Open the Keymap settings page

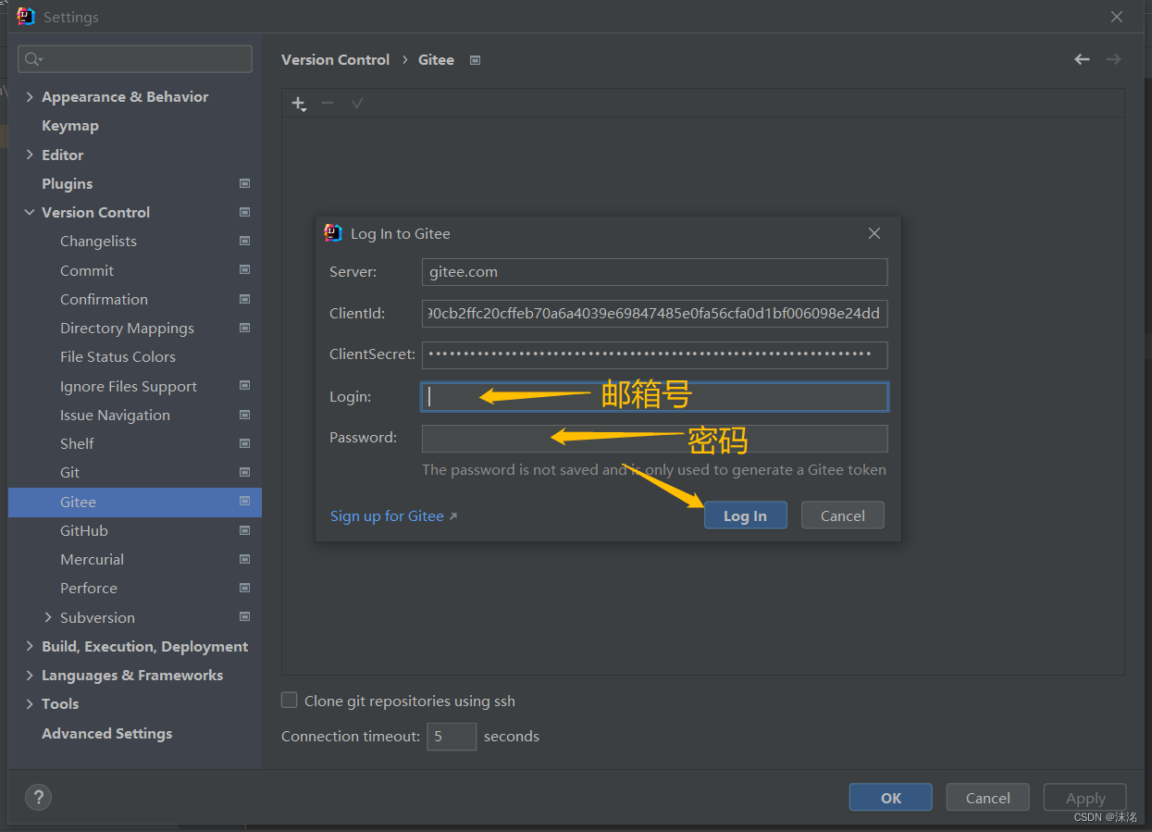pyautogui.click(x=70, y=126)
